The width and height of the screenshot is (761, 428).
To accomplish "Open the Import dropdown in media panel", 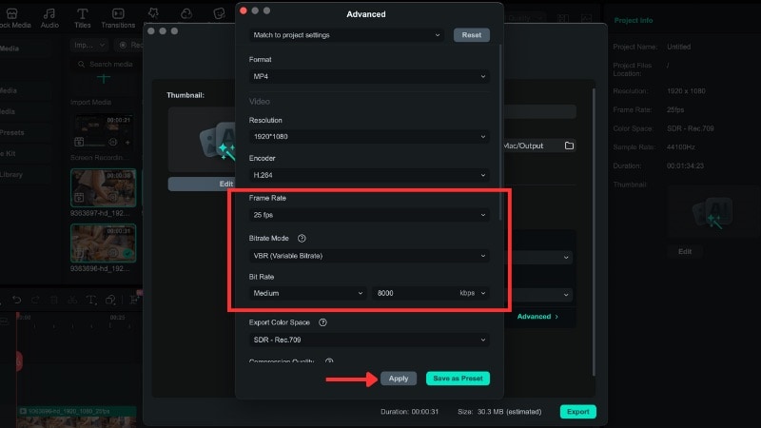I will [89, 45].
